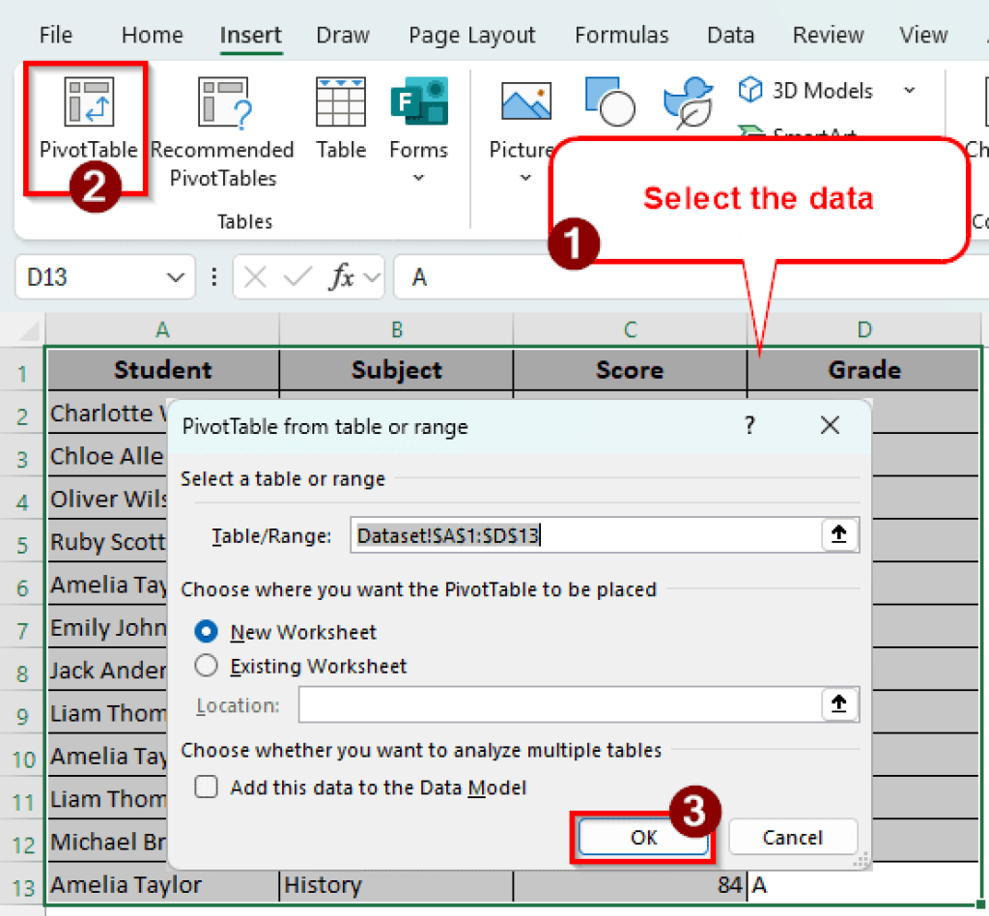Confirm with the OK button
This screenshot has width=989, height=916.
(641, 837)
